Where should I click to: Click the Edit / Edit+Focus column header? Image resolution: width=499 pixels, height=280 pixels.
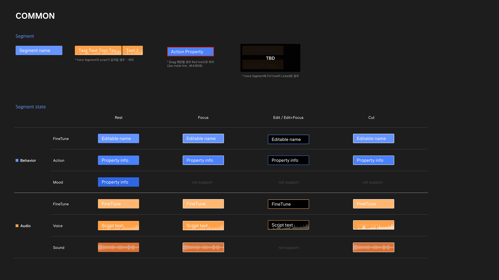pyautogui.click(x=288, y=117)
